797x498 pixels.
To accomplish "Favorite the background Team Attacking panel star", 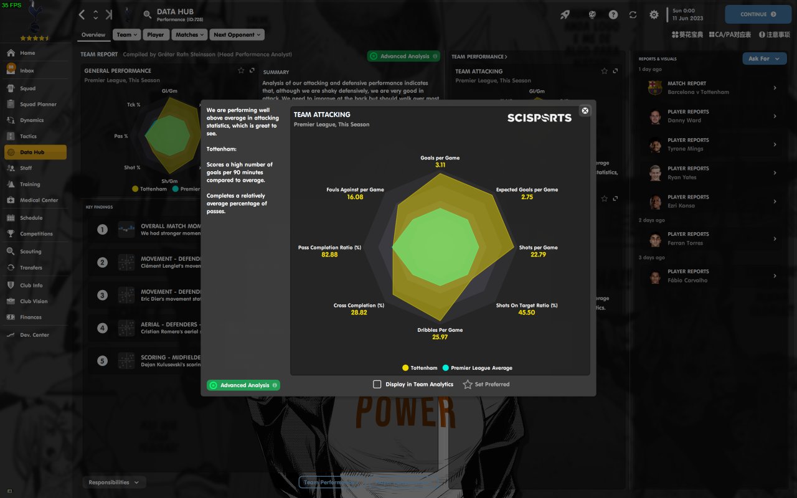I will tap(604, 72).
